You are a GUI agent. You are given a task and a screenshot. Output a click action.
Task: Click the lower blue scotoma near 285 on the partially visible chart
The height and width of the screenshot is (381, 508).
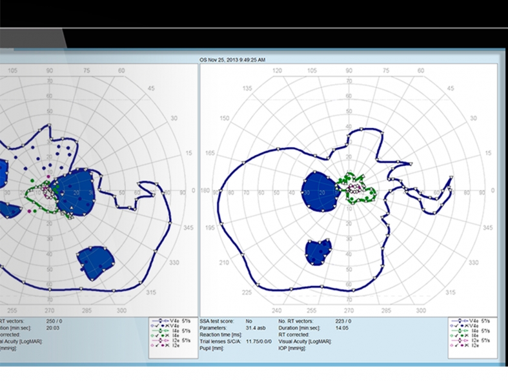point(96,262)
